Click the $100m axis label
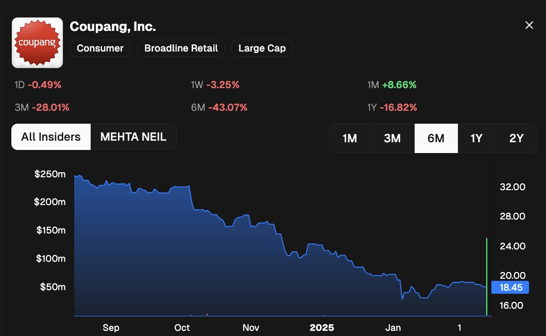The width and height of the screenshot is (546, 336). pyautogui.click(x=50, y=258)
